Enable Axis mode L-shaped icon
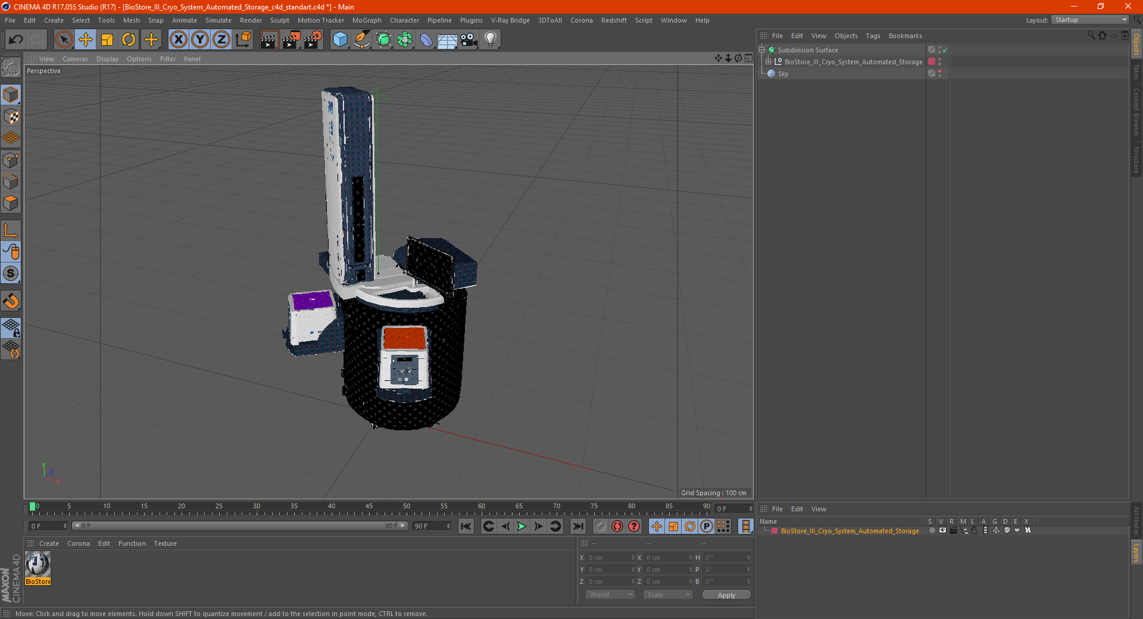The image size is (1143, 619). 11,230
